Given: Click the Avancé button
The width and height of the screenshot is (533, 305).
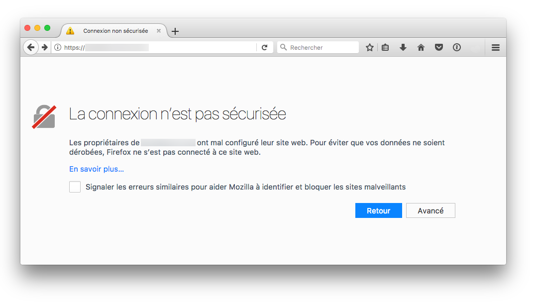Looking at the screenshot, I should point(430,210).
